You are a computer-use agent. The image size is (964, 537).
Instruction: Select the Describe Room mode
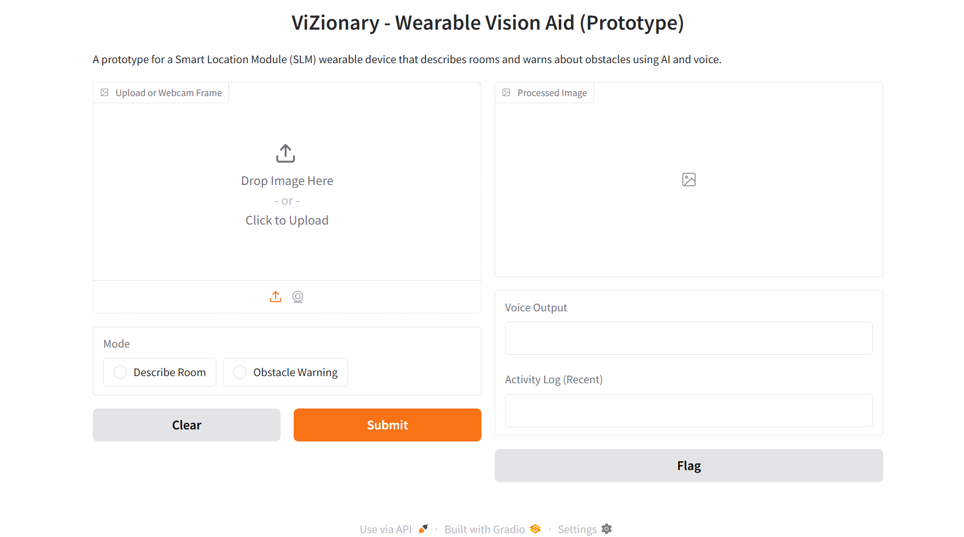(120, 372)
